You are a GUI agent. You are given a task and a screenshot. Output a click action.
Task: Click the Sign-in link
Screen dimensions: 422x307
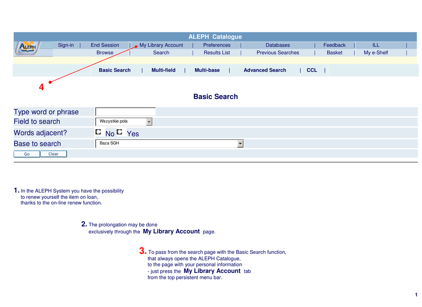(66, 45)
